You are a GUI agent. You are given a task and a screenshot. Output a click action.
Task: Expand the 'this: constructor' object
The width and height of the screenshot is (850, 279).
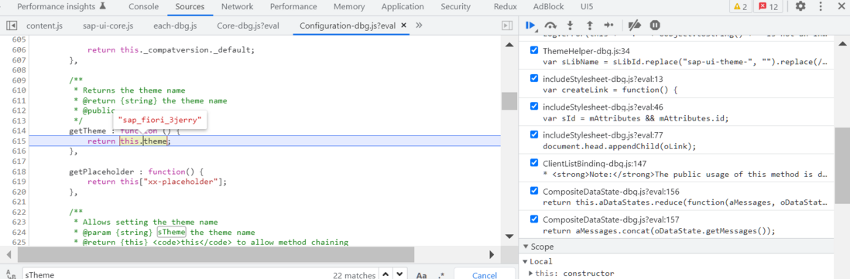tap(531, 273)
